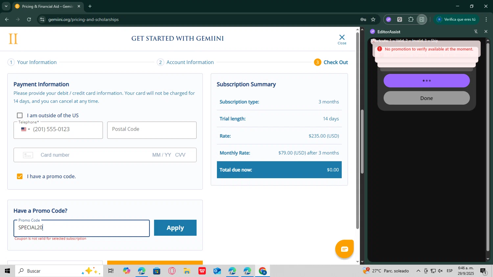This screenshot has width=493, height=277.
Task: Open WPS Office from taskbar
Action: coord(202,271)
